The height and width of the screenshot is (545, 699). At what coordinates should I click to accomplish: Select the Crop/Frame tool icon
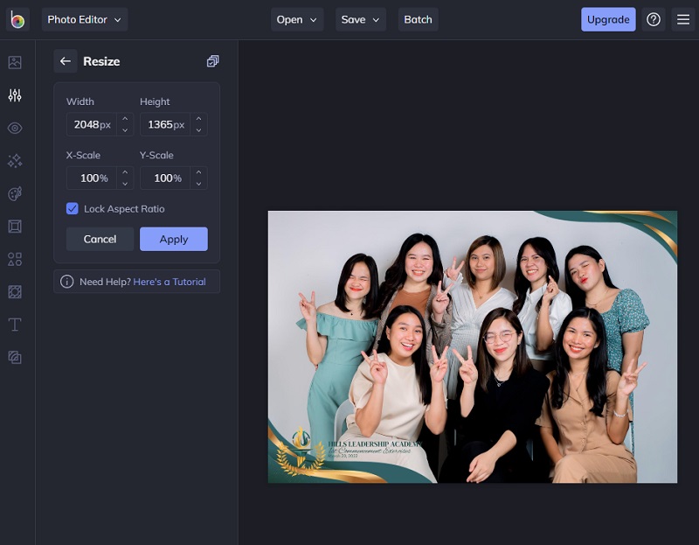pos(14,226)
